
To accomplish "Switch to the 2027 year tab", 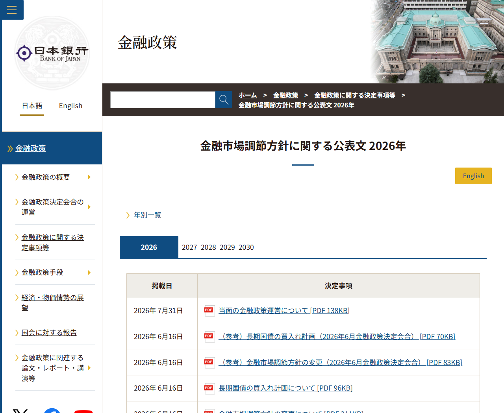I will point(189,247).
